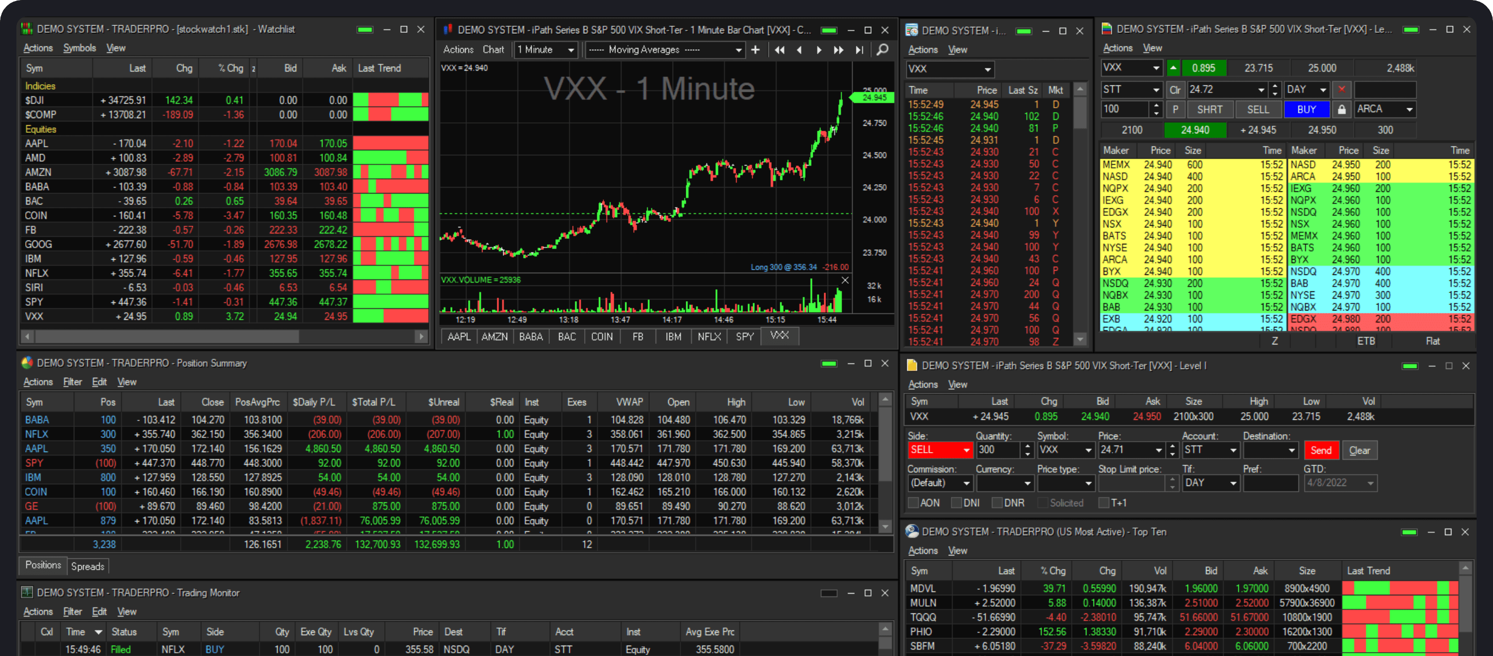Click the Level I window title icon
The width and height of the screenshot is (1493, 656).
click(x=912, y=365)
